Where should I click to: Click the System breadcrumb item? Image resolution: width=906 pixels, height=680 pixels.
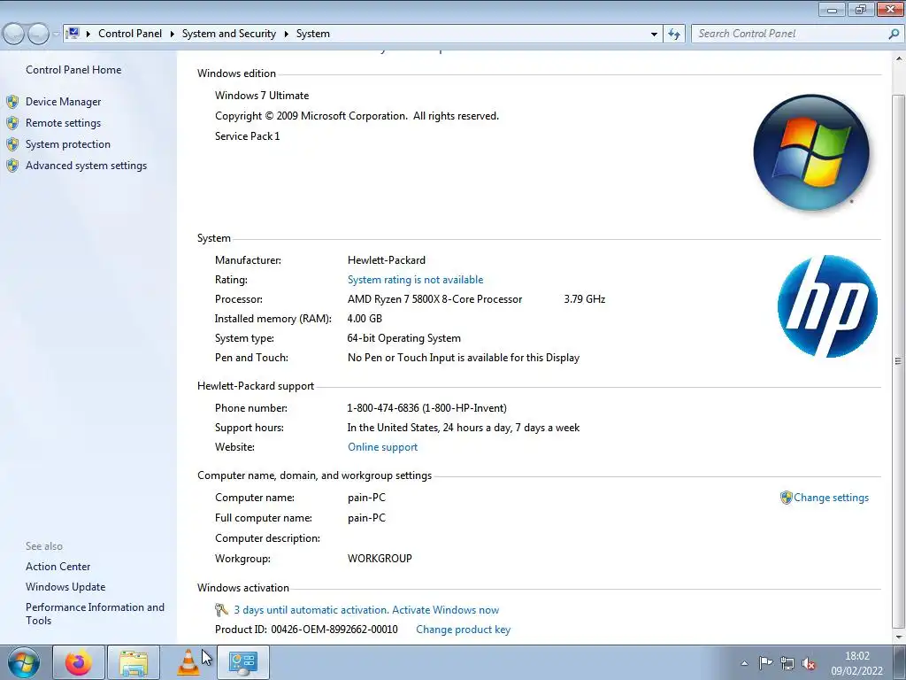coord(313,34)
